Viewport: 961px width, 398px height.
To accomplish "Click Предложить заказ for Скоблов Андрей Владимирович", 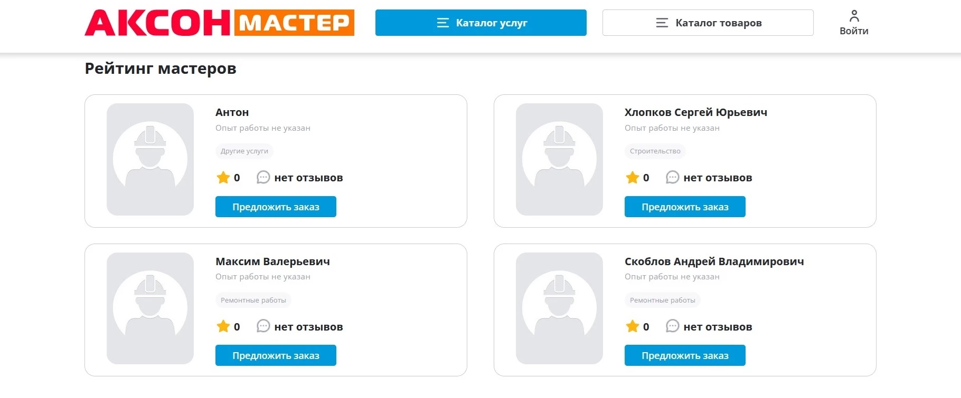I will [684, 355].
